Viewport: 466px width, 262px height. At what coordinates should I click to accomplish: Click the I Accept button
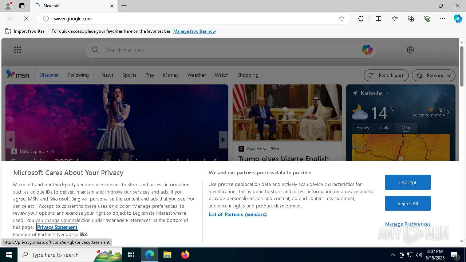coord(408,182)
